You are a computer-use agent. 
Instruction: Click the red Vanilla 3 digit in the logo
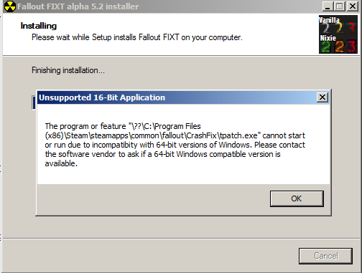[x=351, y=28]
